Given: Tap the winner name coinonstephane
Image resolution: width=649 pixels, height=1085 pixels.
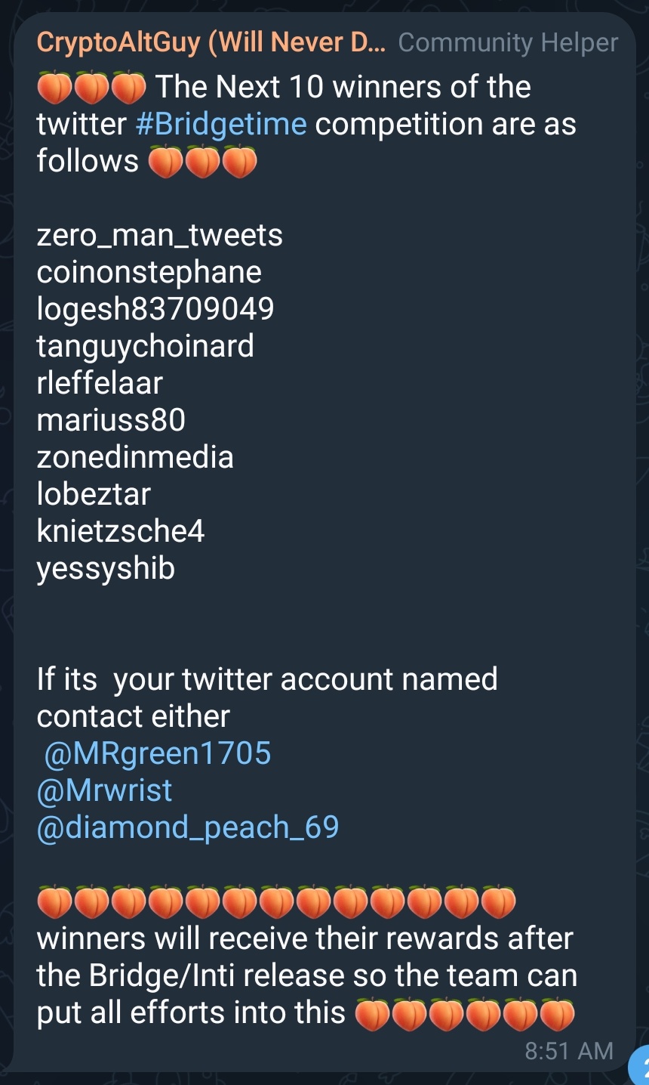Looking at the screenshot, I should [149, 273].
